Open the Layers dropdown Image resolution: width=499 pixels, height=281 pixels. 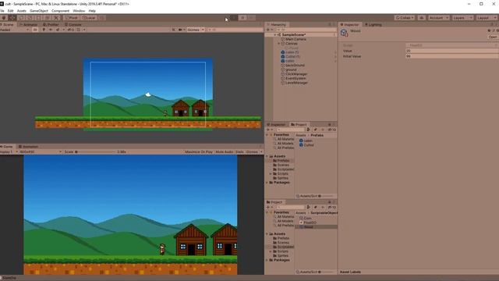[x=462, y=18]
